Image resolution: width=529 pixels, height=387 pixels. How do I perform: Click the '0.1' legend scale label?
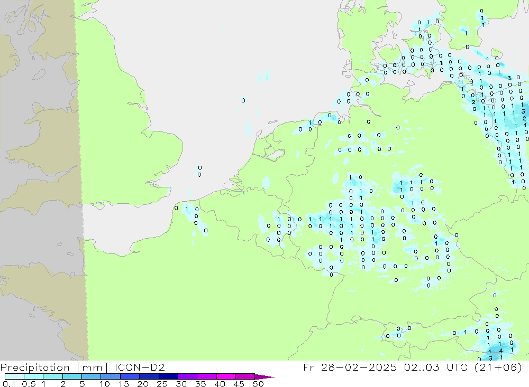tap(9, 384)
